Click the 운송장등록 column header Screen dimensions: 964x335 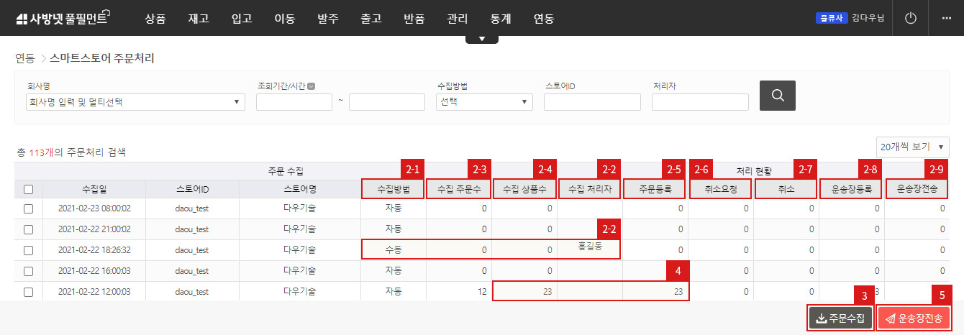click(x=852, y=190)
